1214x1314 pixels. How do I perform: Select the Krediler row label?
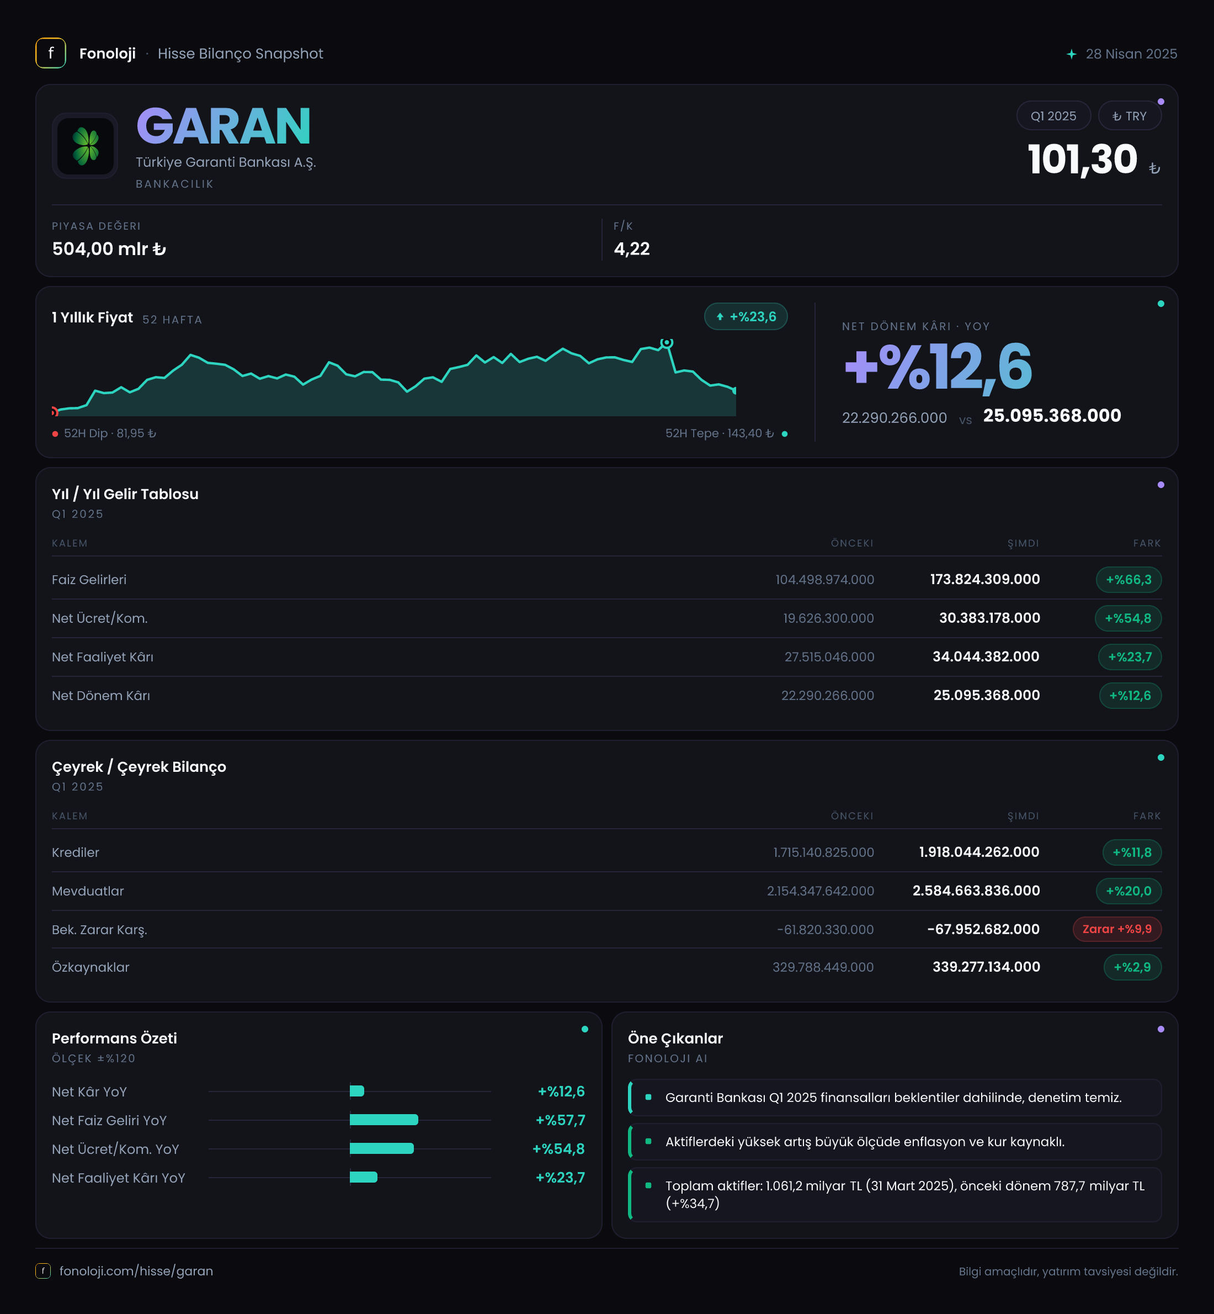click(76, 852)
